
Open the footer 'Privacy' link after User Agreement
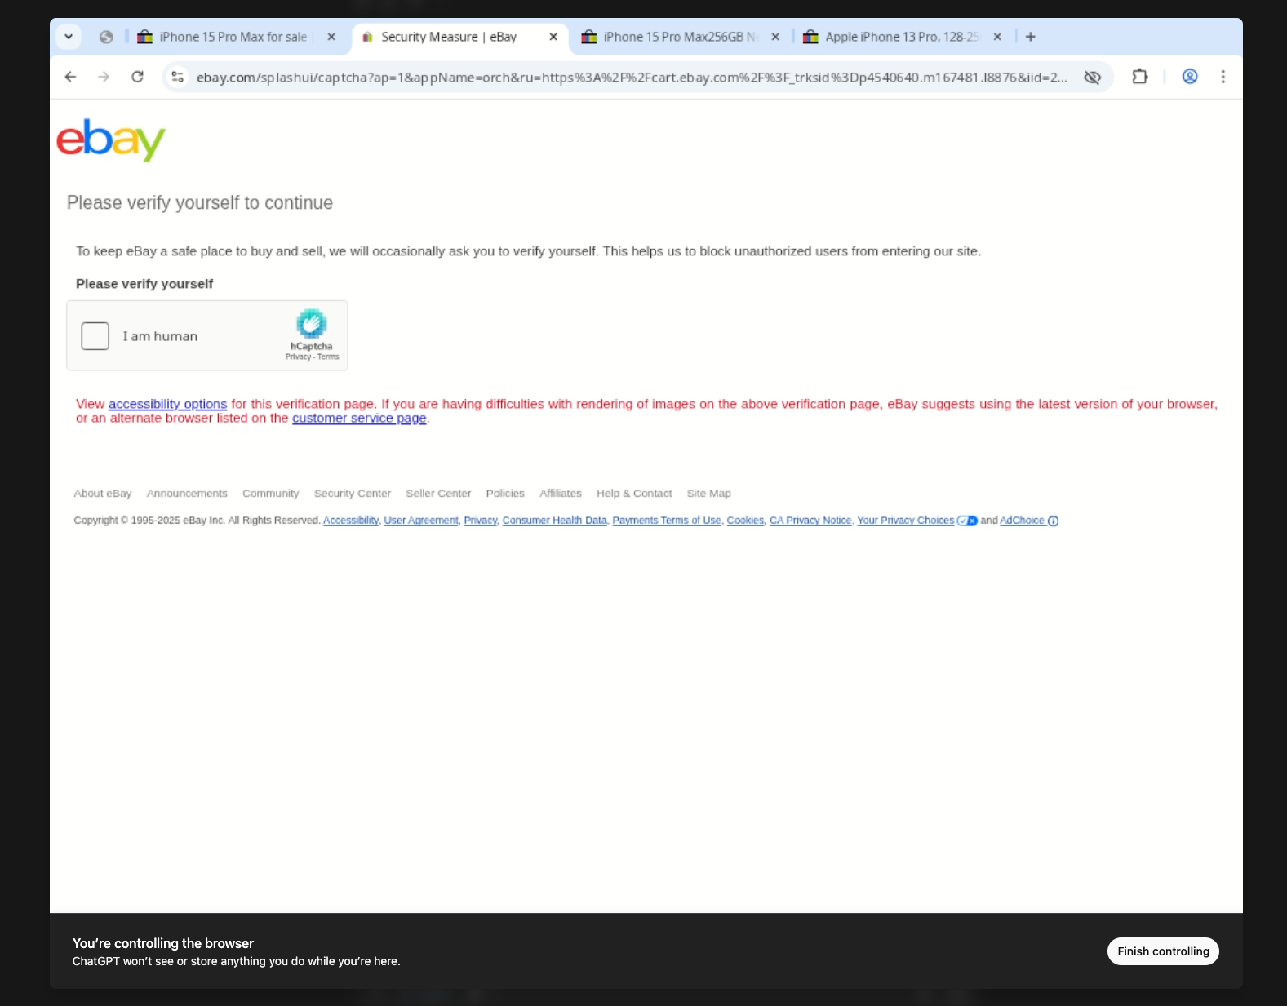(x=480, y=521)
